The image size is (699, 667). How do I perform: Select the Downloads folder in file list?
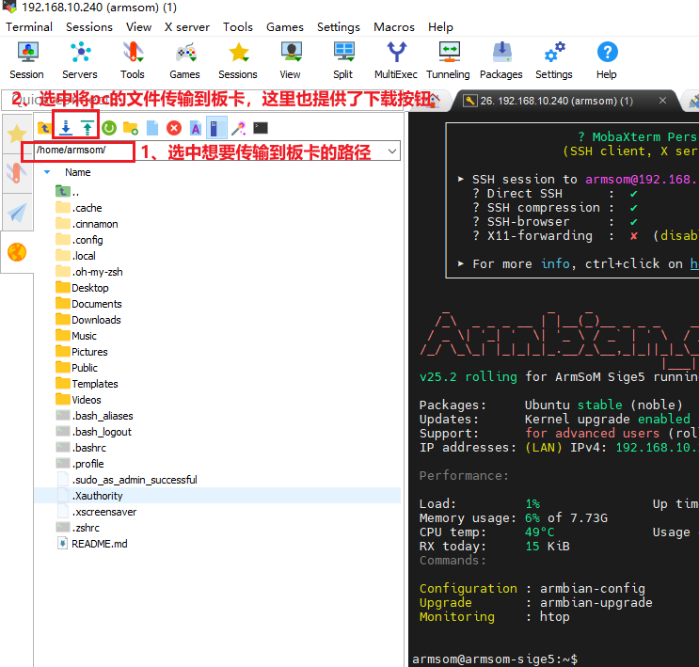point(96,320)
